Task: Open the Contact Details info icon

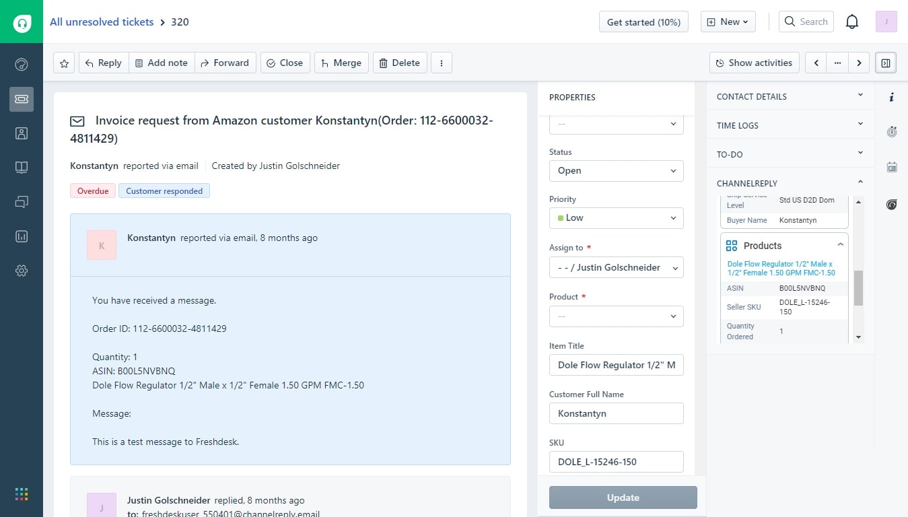Action: [892, 97]
